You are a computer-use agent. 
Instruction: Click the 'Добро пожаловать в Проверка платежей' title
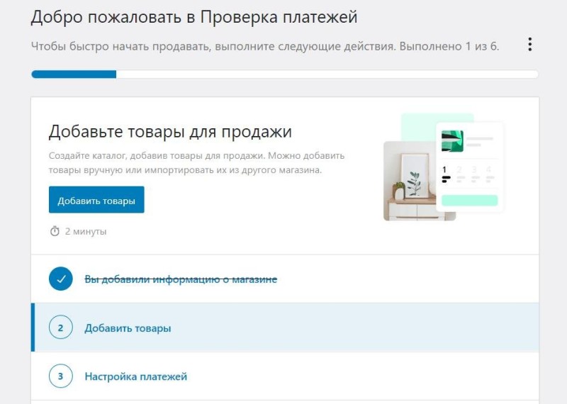[194, 17]
